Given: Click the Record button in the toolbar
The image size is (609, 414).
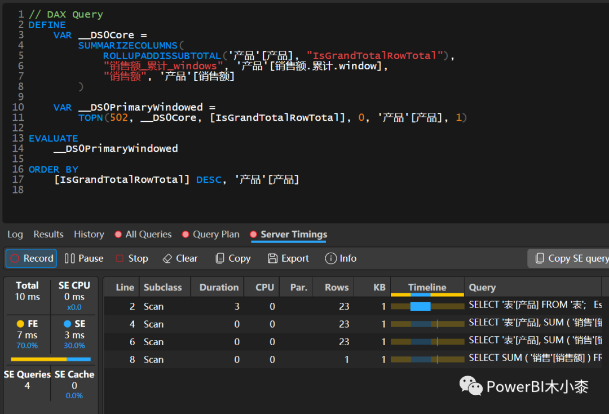Looking at the screenshot, I should tap(32, 259).
